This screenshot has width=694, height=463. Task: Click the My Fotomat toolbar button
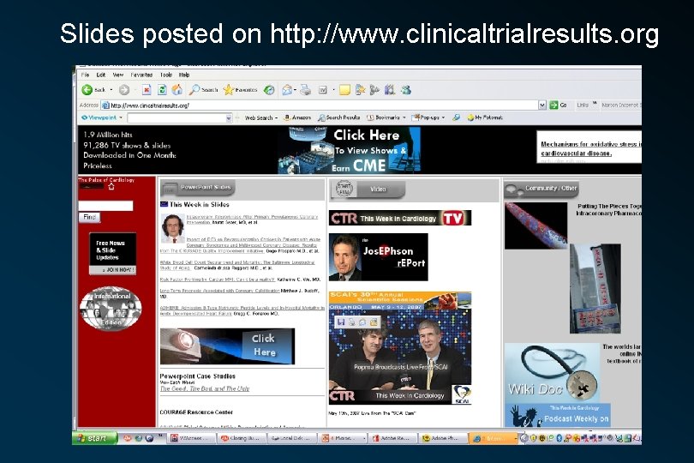[485, 117]
